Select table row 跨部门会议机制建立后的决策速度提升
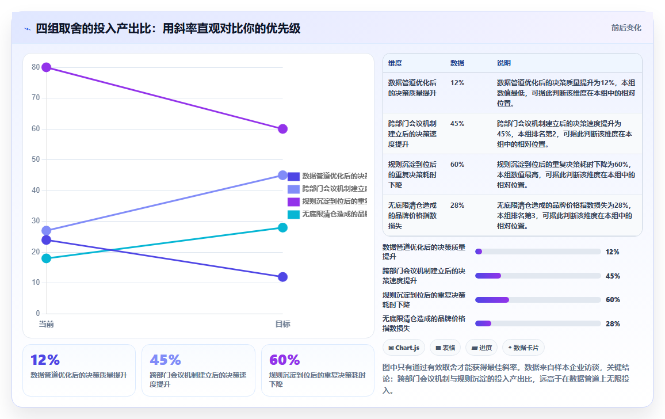The width and height of the screenshot is (665, 419). click(x=513, y=134)
